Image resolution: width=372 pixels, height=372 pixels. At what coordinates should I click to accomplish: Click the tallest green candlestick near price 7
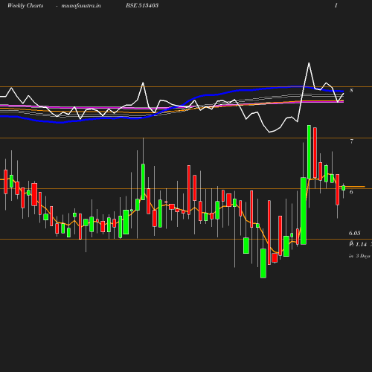click(x=309, y=152)
